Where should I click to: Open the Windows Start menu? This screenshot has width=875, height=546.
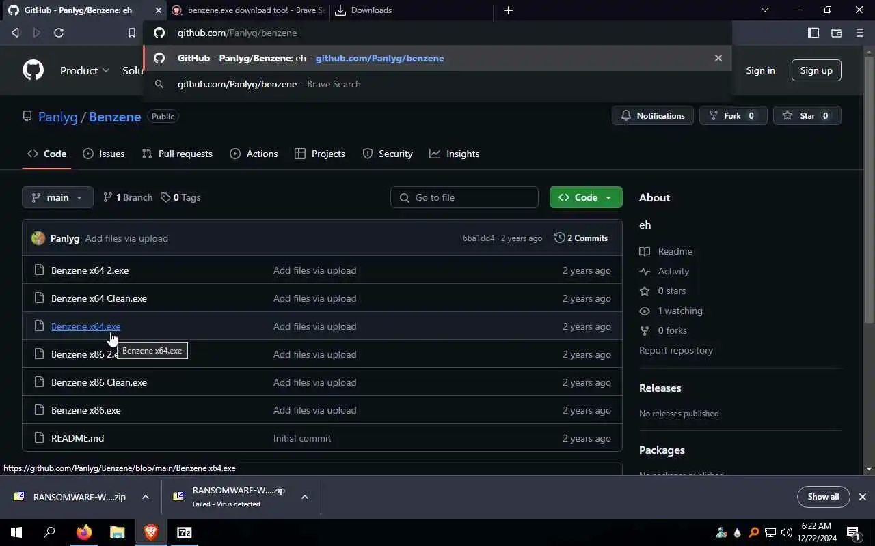point(16,532)
